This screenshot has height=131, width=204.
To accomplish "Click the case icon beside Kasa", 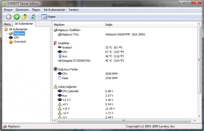I will click(60, 78).
